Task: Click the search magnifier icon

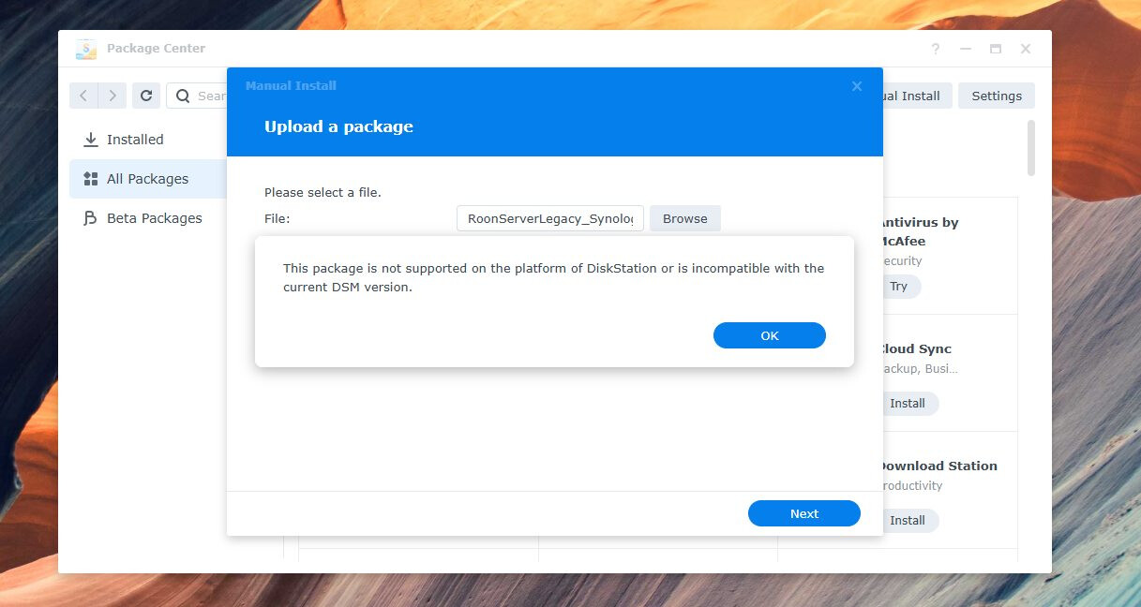Action: pos(182,95)
